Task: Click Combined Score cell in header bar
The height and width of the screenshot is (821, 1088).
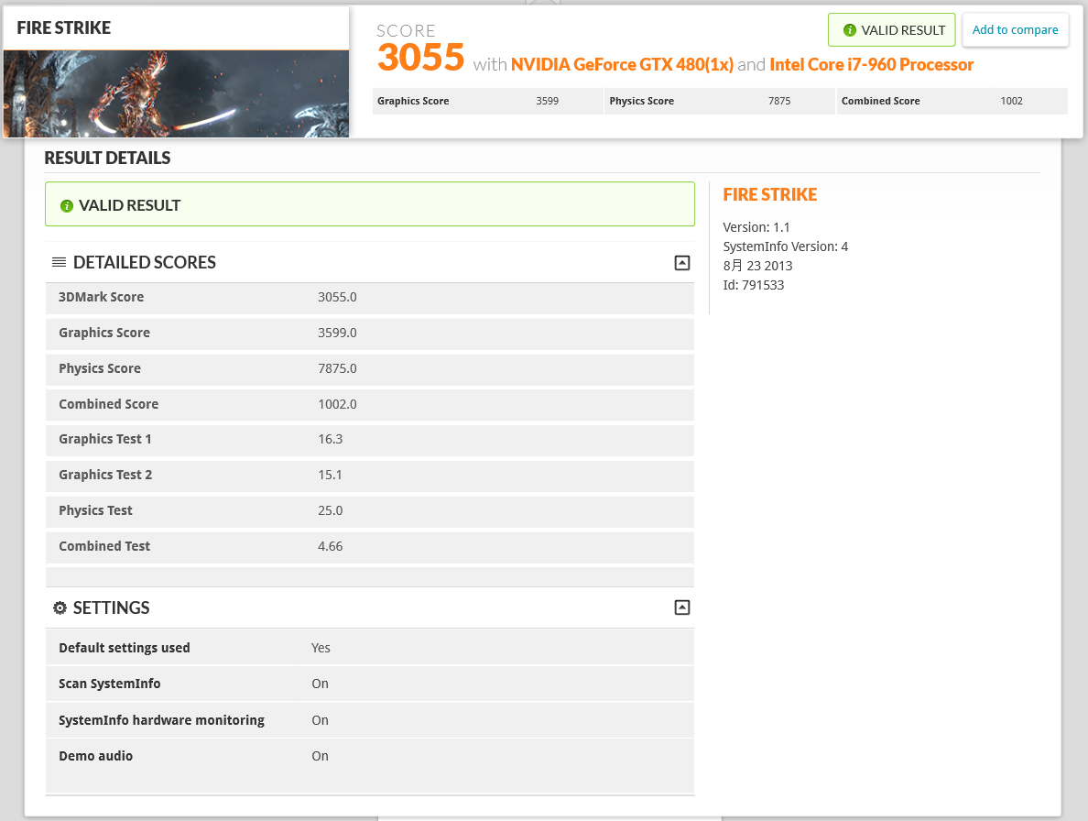Action: pos(952,102)
